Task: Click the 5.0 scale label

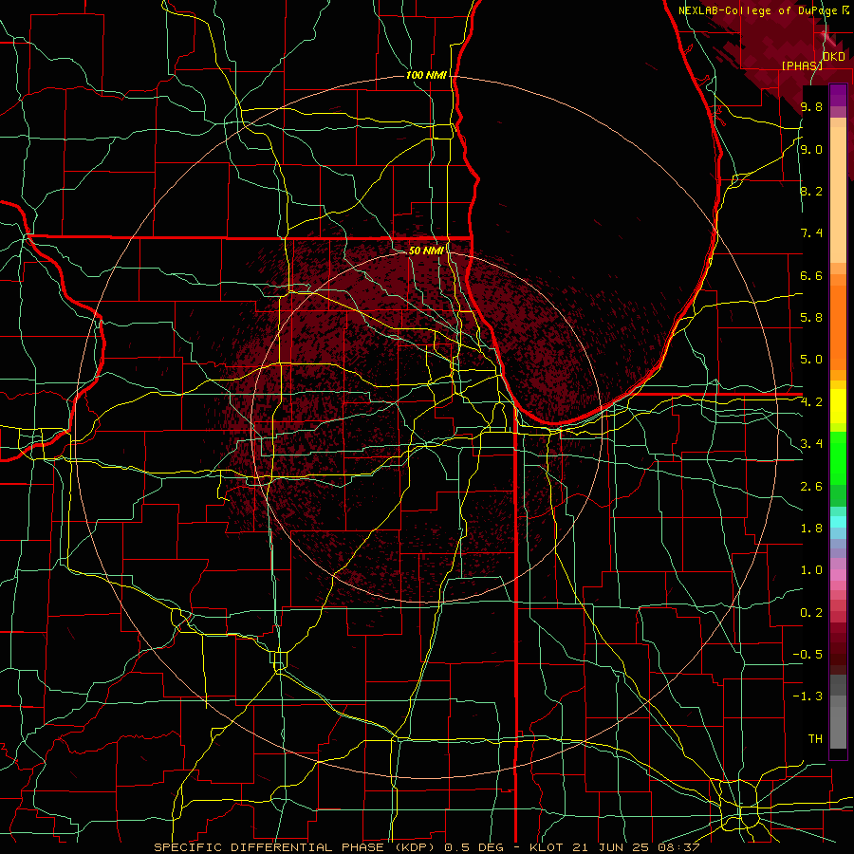Action: (x=811, y=360)
